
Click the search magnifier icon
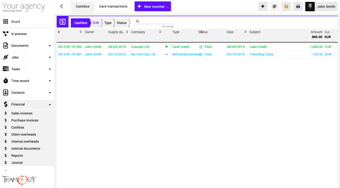click(138, 22)
